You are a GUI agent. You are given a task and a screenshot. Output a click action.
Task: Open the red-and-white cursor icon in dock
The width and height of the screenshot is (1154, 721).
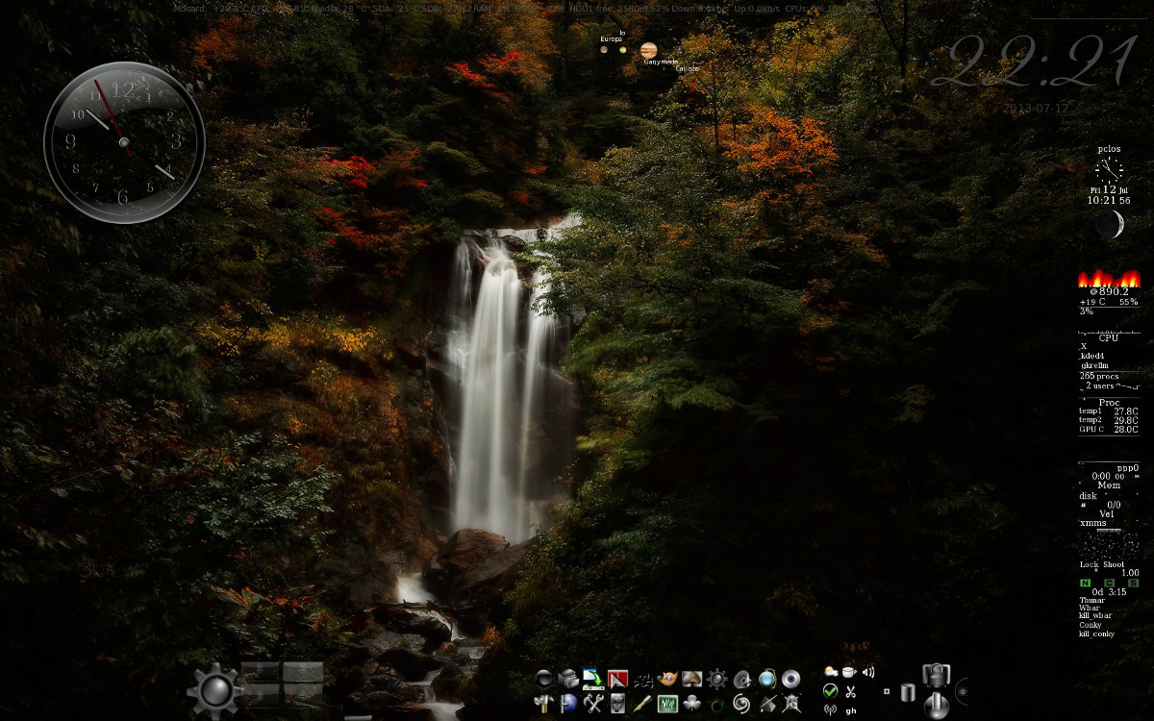tap(617, 679)
